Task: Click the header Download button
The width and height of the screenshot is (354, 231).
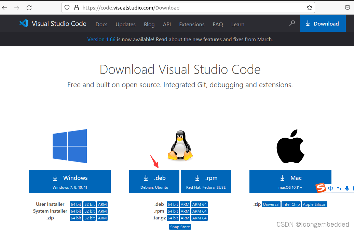Action: (x=323, y=23)
